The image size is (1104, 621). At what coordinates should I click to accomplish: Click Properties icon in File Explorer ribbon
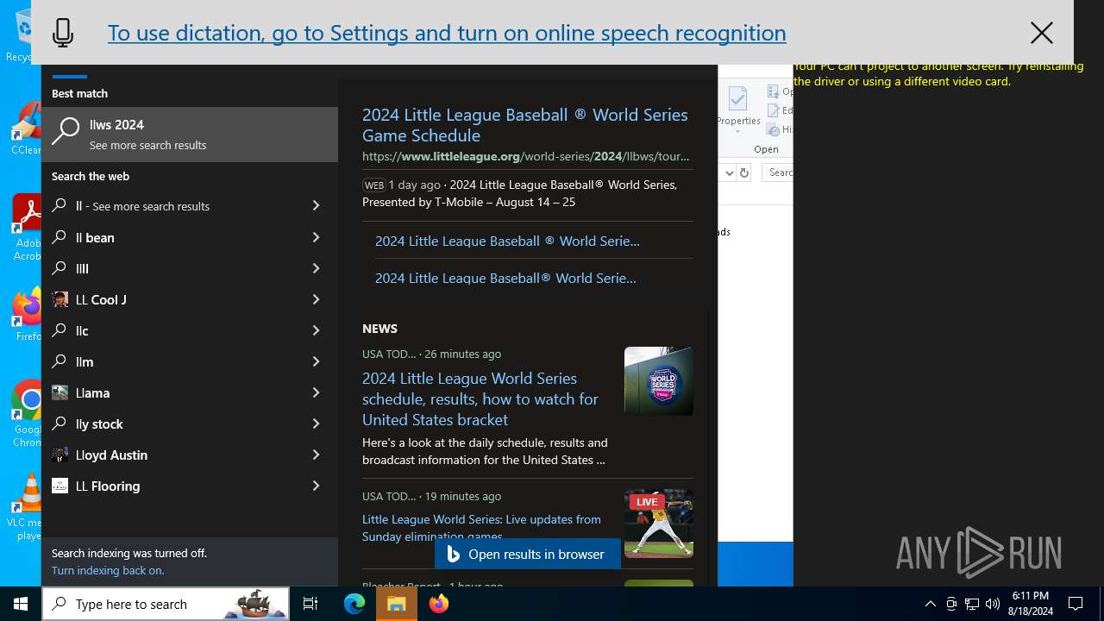pos(738,109)
